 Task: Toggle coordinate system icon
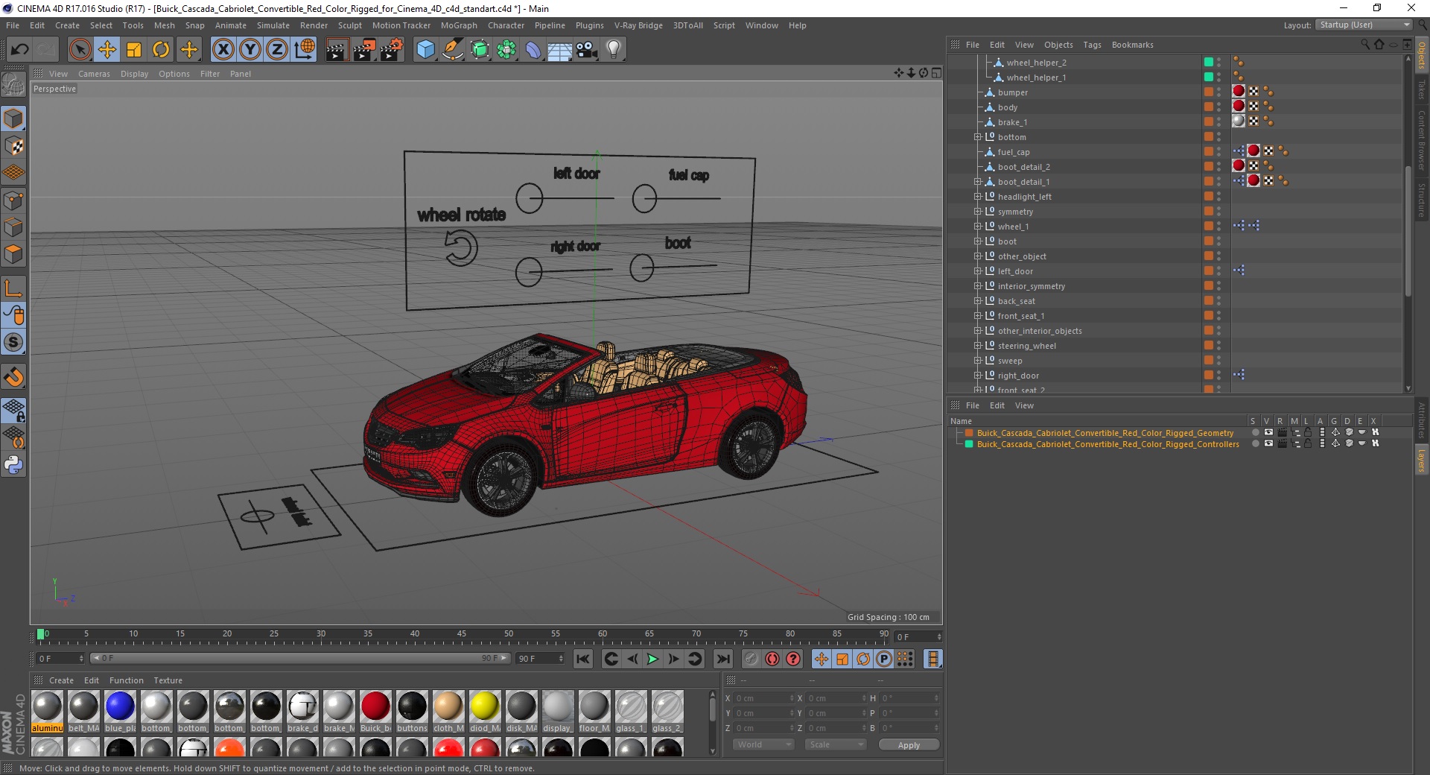305,50
